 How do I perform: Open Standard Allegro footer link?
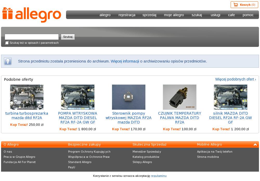coord(80,162)
